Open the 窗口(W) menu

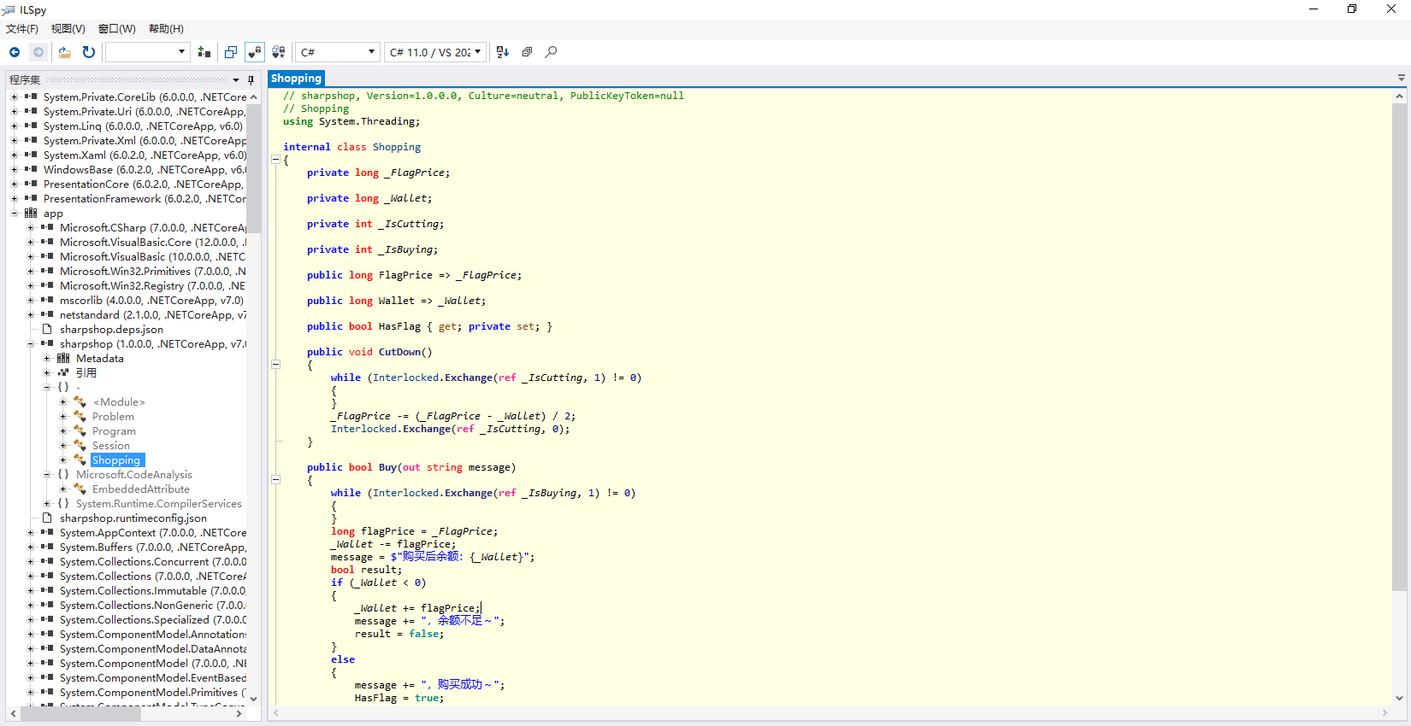[x=117, y=29]
